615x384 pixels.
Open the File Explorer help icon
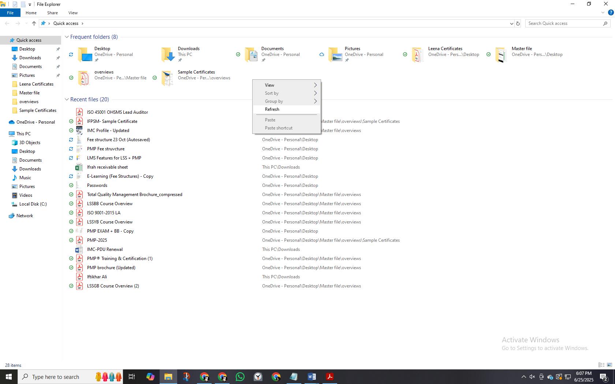click(611, 13)
